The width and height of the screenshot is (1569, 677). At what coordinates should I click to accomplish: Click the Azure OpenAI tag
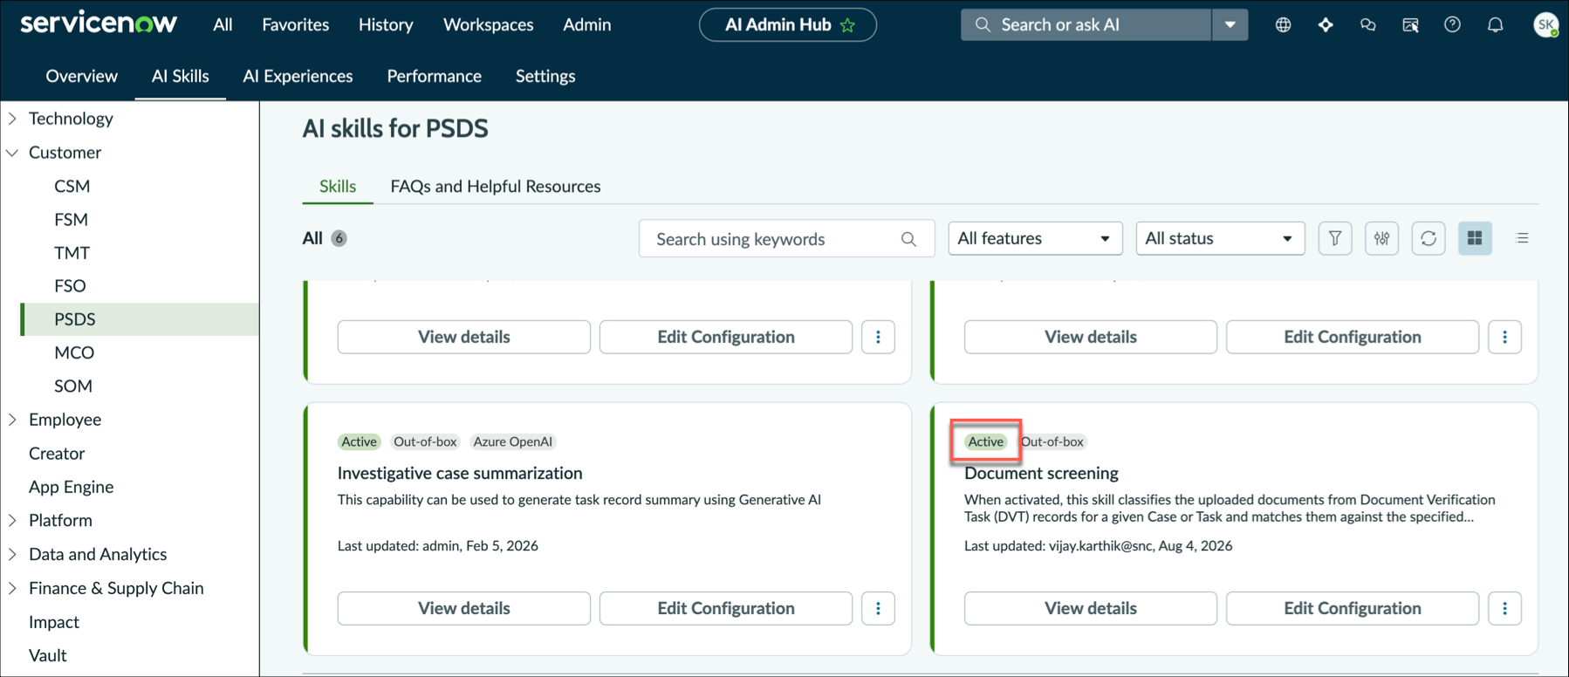[x=513, y=441]
